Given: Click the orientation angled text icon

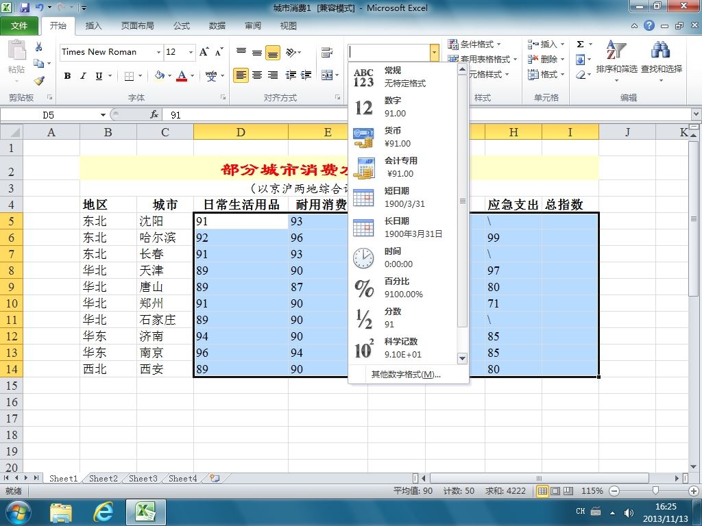Looking at the screenshot, I should [x=291, y=52].
